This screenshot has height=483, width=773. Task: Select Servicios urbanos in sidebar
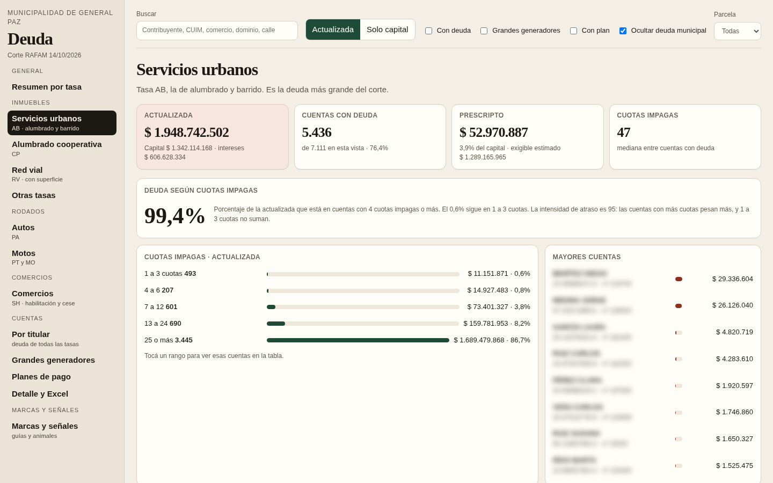[62, 123]
